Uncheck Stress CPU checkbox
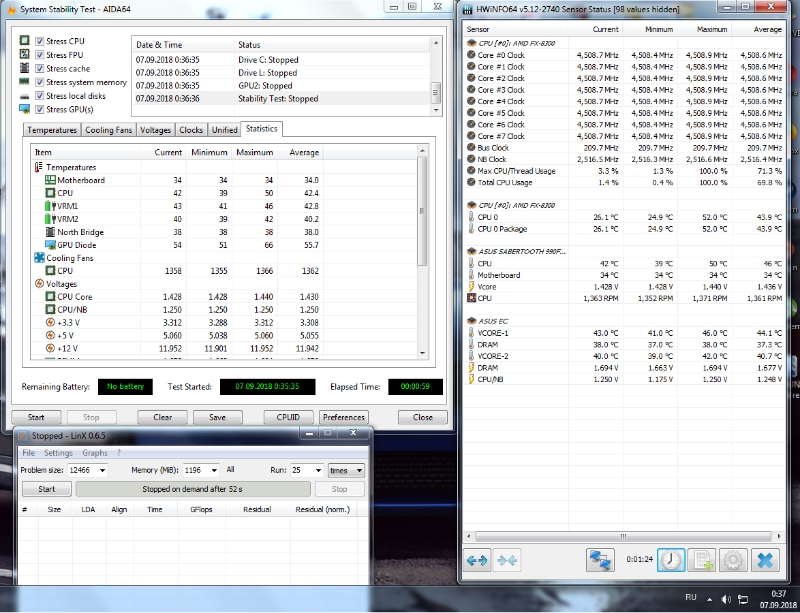This screenshot has height=613, width=800. [40, 41]
